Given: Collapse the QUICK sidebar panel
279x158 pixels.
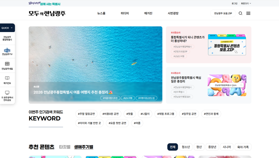Looking at the screenshot, I should coord(7,28).
